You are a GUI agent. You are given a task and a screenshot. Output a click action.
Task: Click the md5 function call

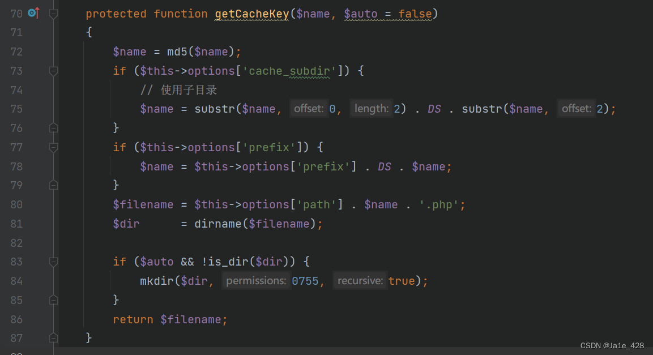tap(177, 52)
